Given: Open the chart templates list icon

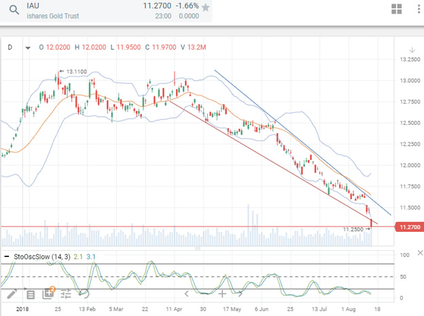Looking at the screenshot, I should tap(31, 295).
